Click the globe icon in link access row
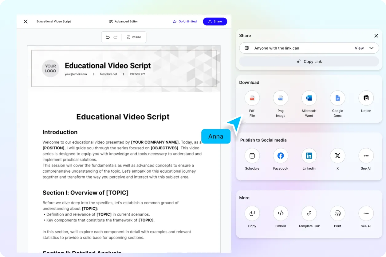This screenshot has width=386, height=257. point(247,48)
